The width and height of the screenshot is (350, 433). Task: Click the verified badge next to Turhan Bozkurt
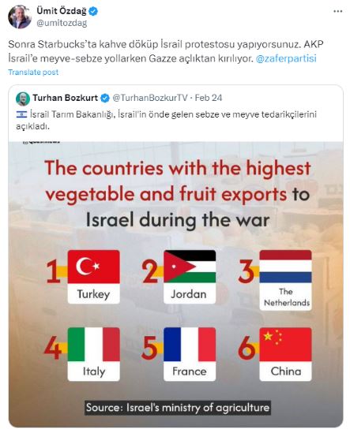pos(105,98)
